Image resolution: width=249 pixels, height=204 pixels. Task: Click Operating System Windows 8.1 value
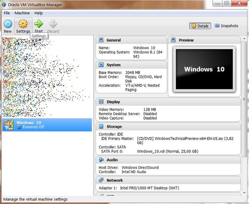pos(148,54)
